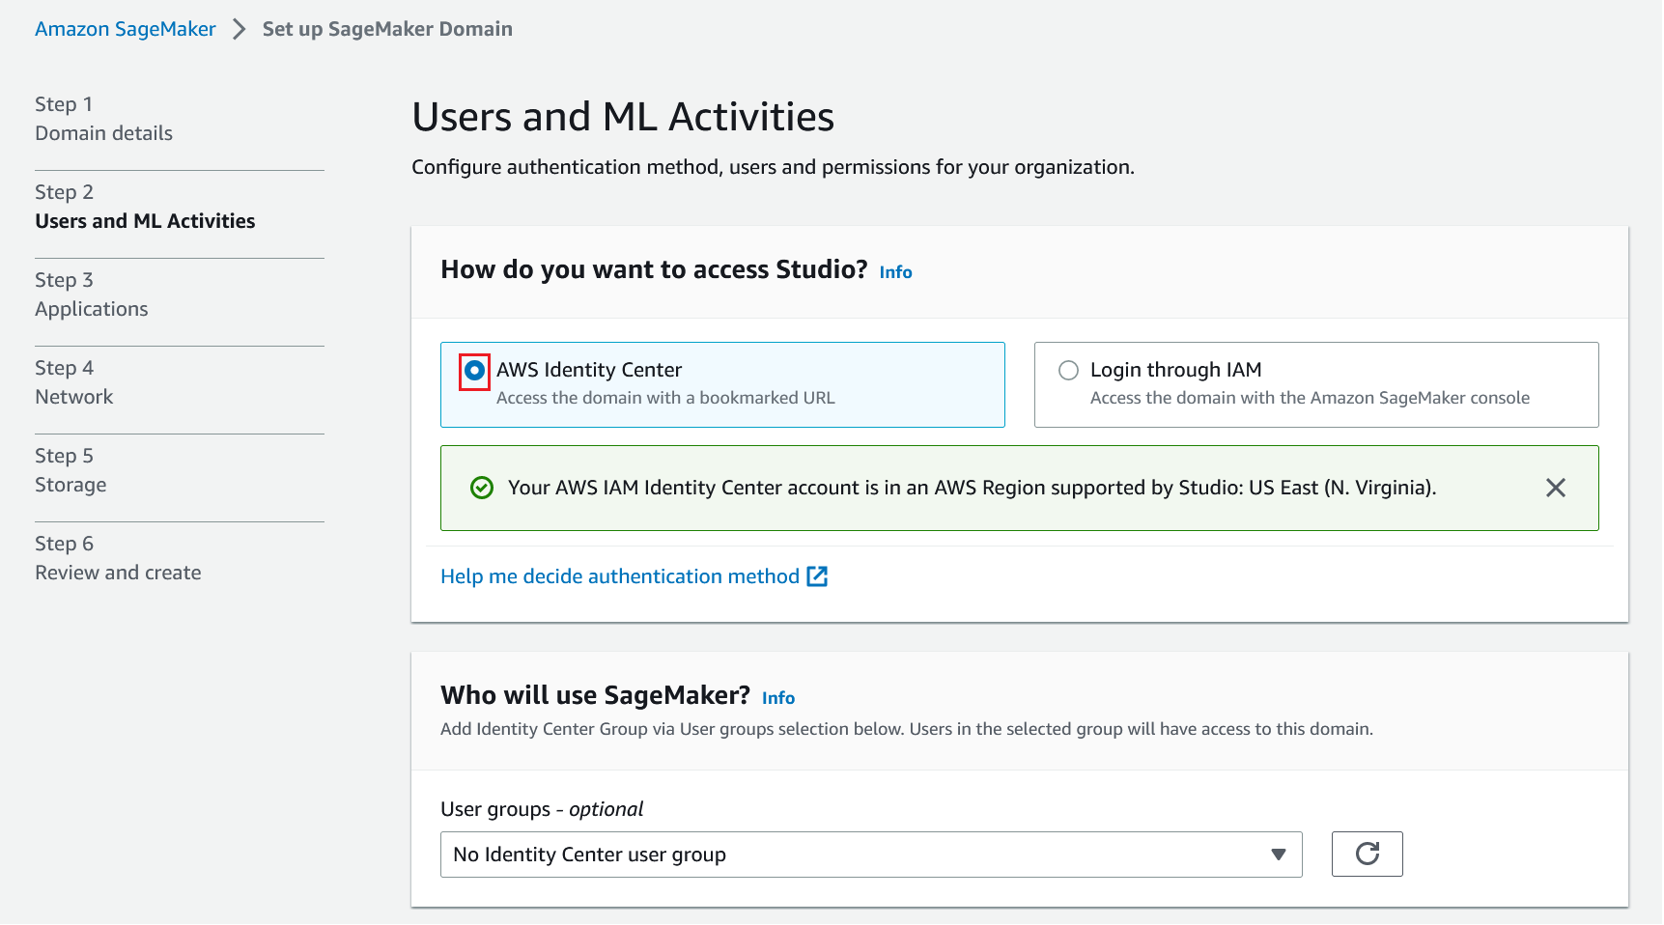Viewport: 1664px width, 925px height.
Task: Select the AWS Identity Center radio button
Action: point(474,371)
